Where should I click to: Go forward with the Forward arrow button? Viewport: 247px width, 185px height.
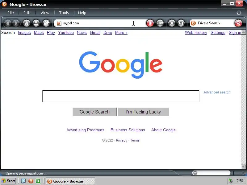16,23
